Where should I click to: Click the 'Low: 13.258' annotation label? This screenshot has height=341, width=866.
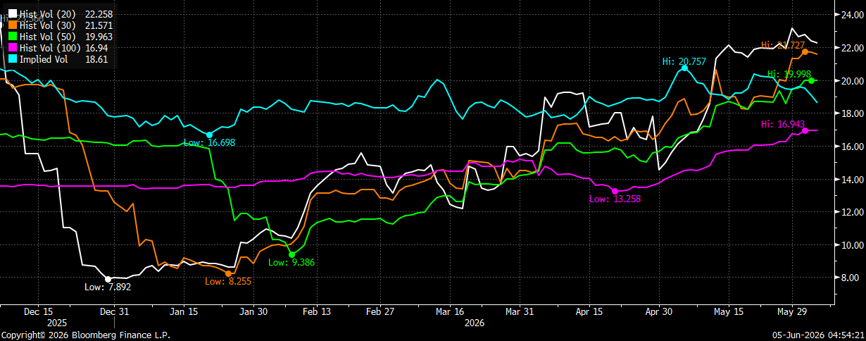(x=615, y=199)
